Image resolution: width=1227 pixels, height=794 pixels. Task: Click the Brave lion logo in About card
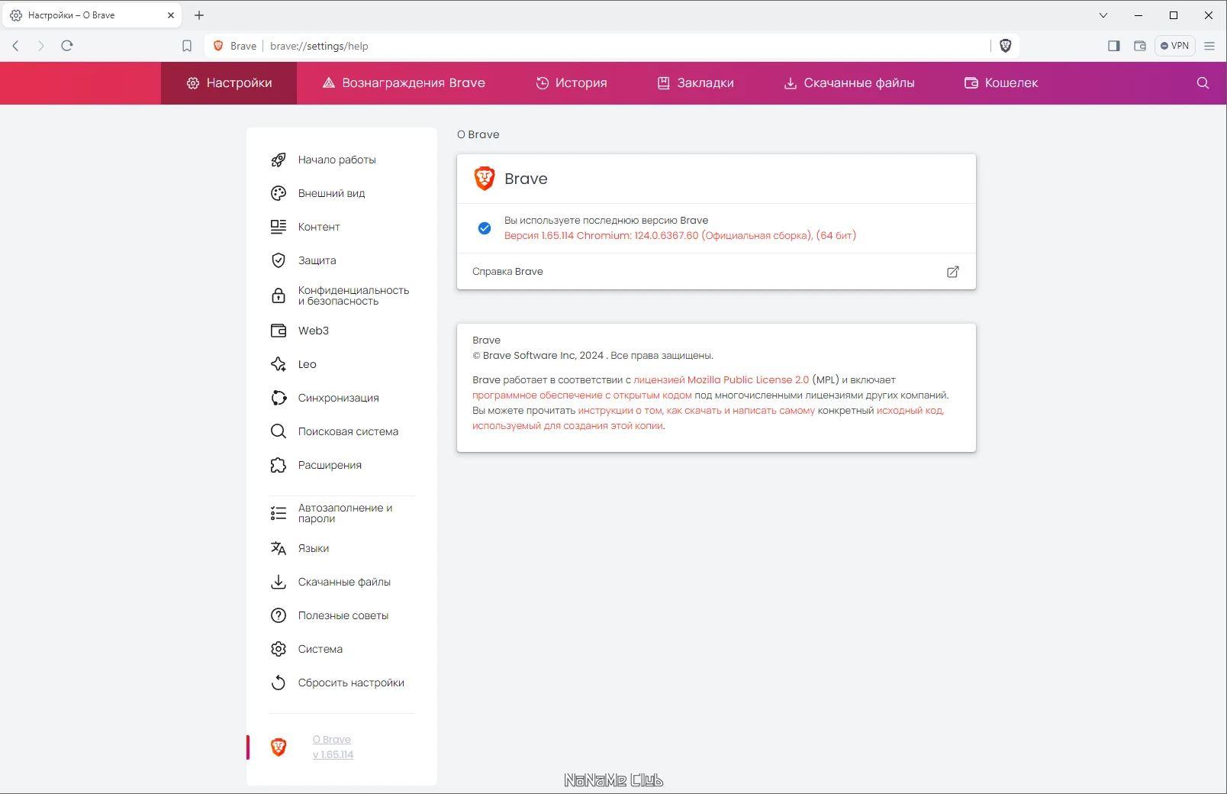pyautogui.click(x=485, y=178)
